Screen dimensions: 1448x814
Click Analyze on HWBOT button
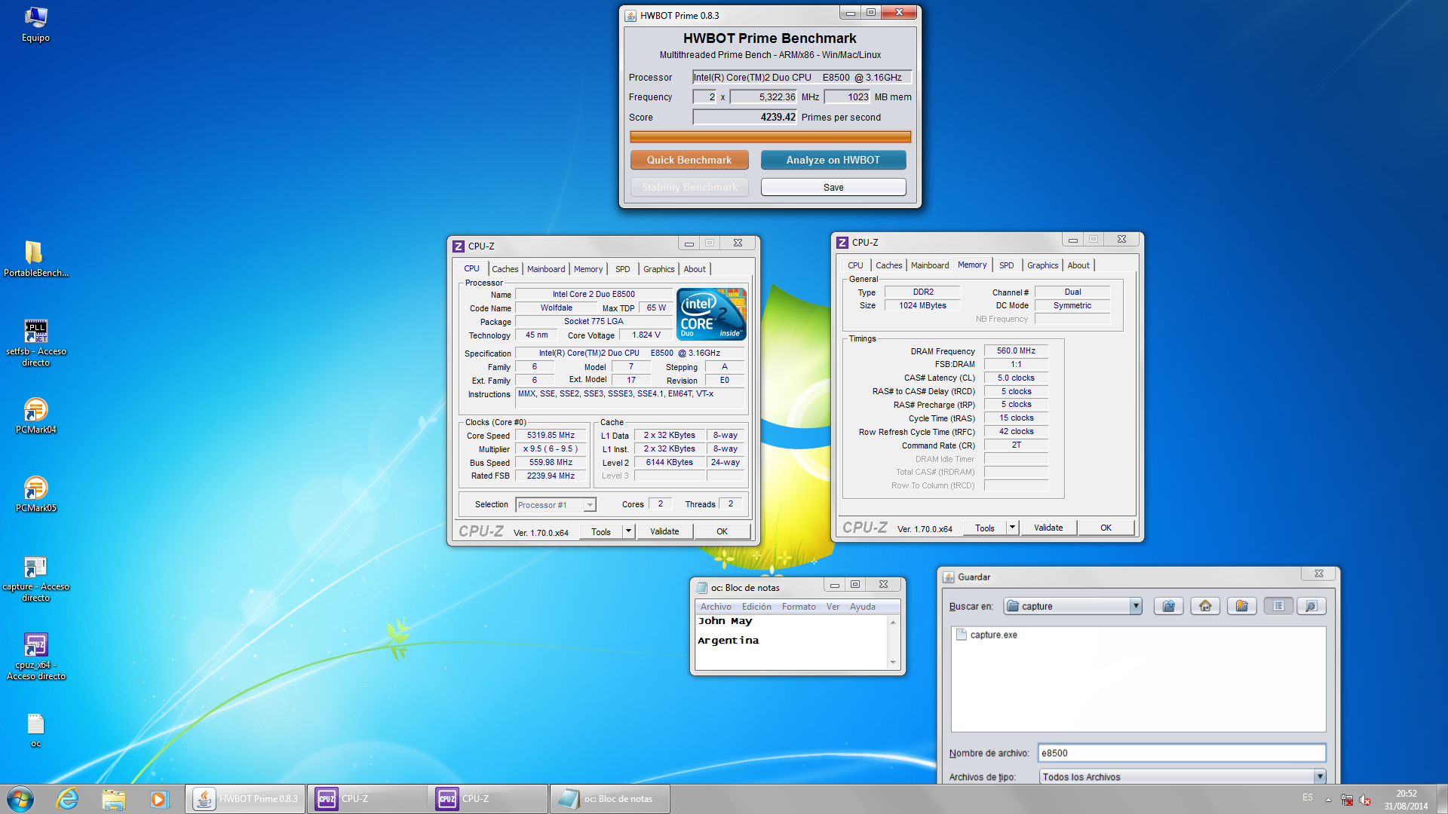click(833, 160)
